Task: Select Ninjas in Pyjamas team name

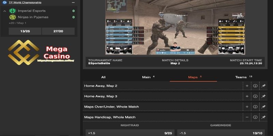Action: [x=33, y=17]
